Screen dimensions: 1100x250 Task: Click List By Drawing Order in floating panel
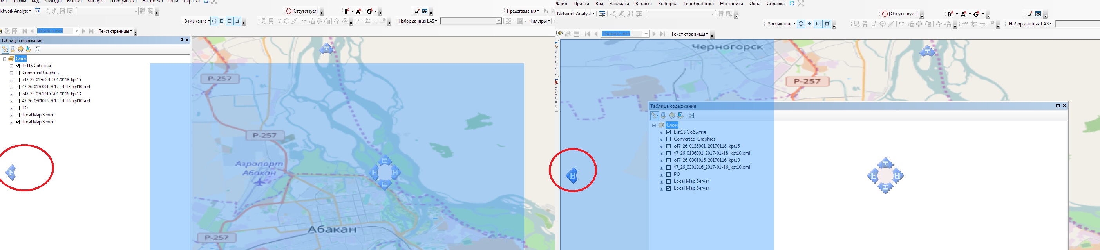pos(654,115)
